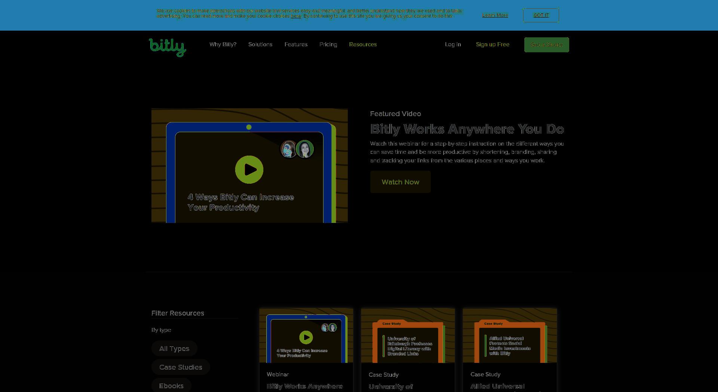Play the Webinar card video thumbnail button

coord(306,337)
